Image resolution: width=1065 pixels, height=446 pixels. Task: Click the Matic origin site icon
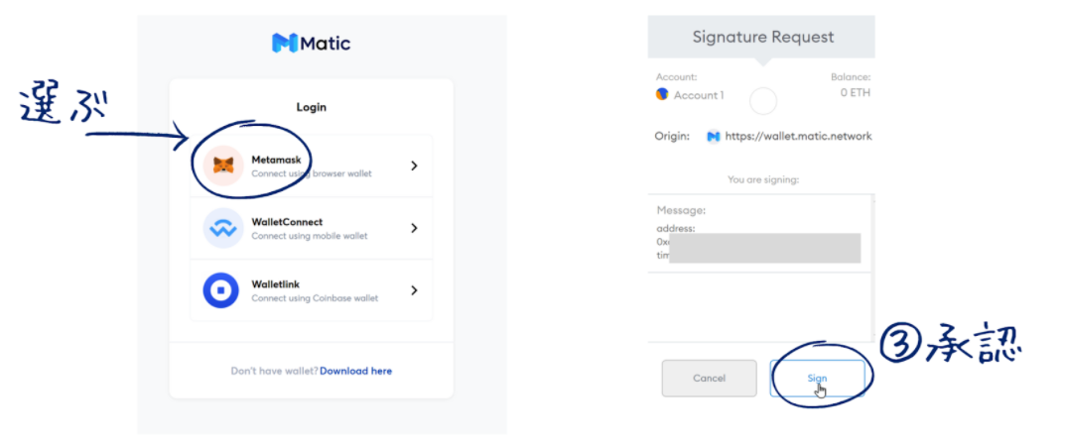click(713, 136)
